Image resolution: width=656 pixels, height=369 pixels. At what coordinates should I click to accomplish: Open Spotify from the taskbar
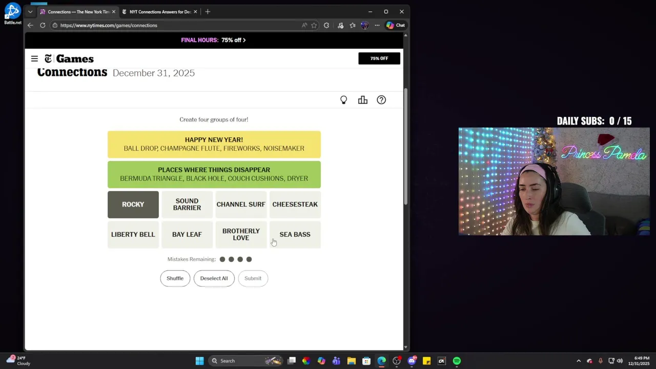457,361
